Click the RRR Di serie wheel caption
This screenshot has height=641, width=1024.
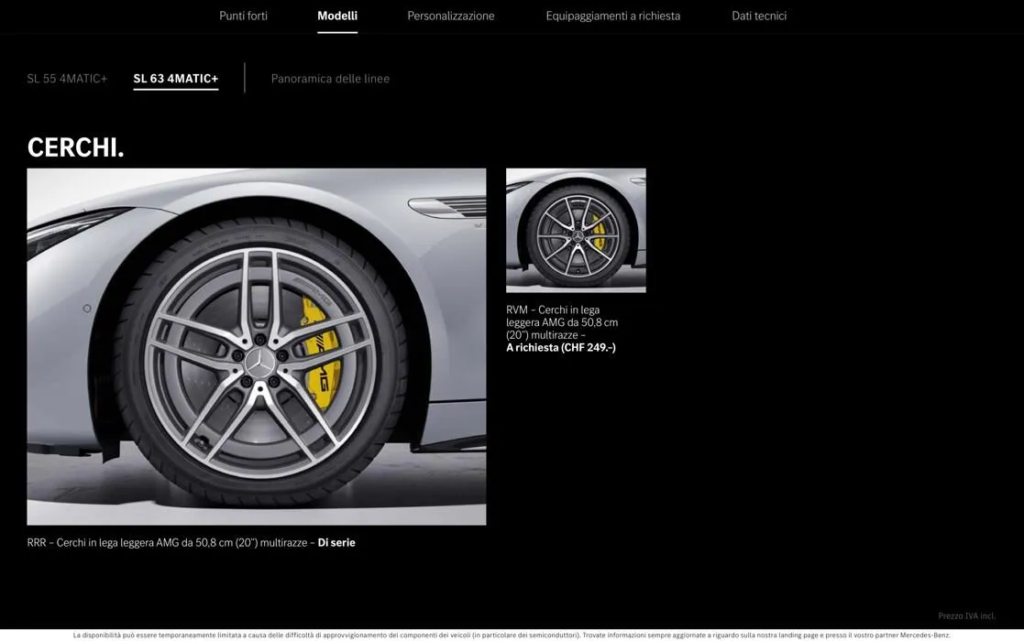[192, 542]
